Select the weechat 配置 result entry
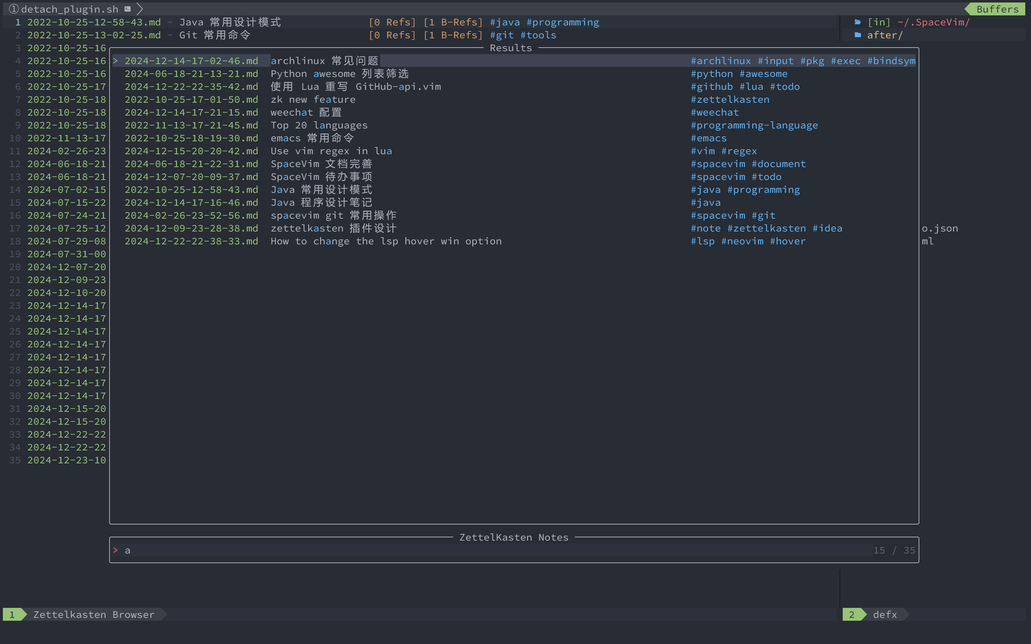 click(306, 112)
